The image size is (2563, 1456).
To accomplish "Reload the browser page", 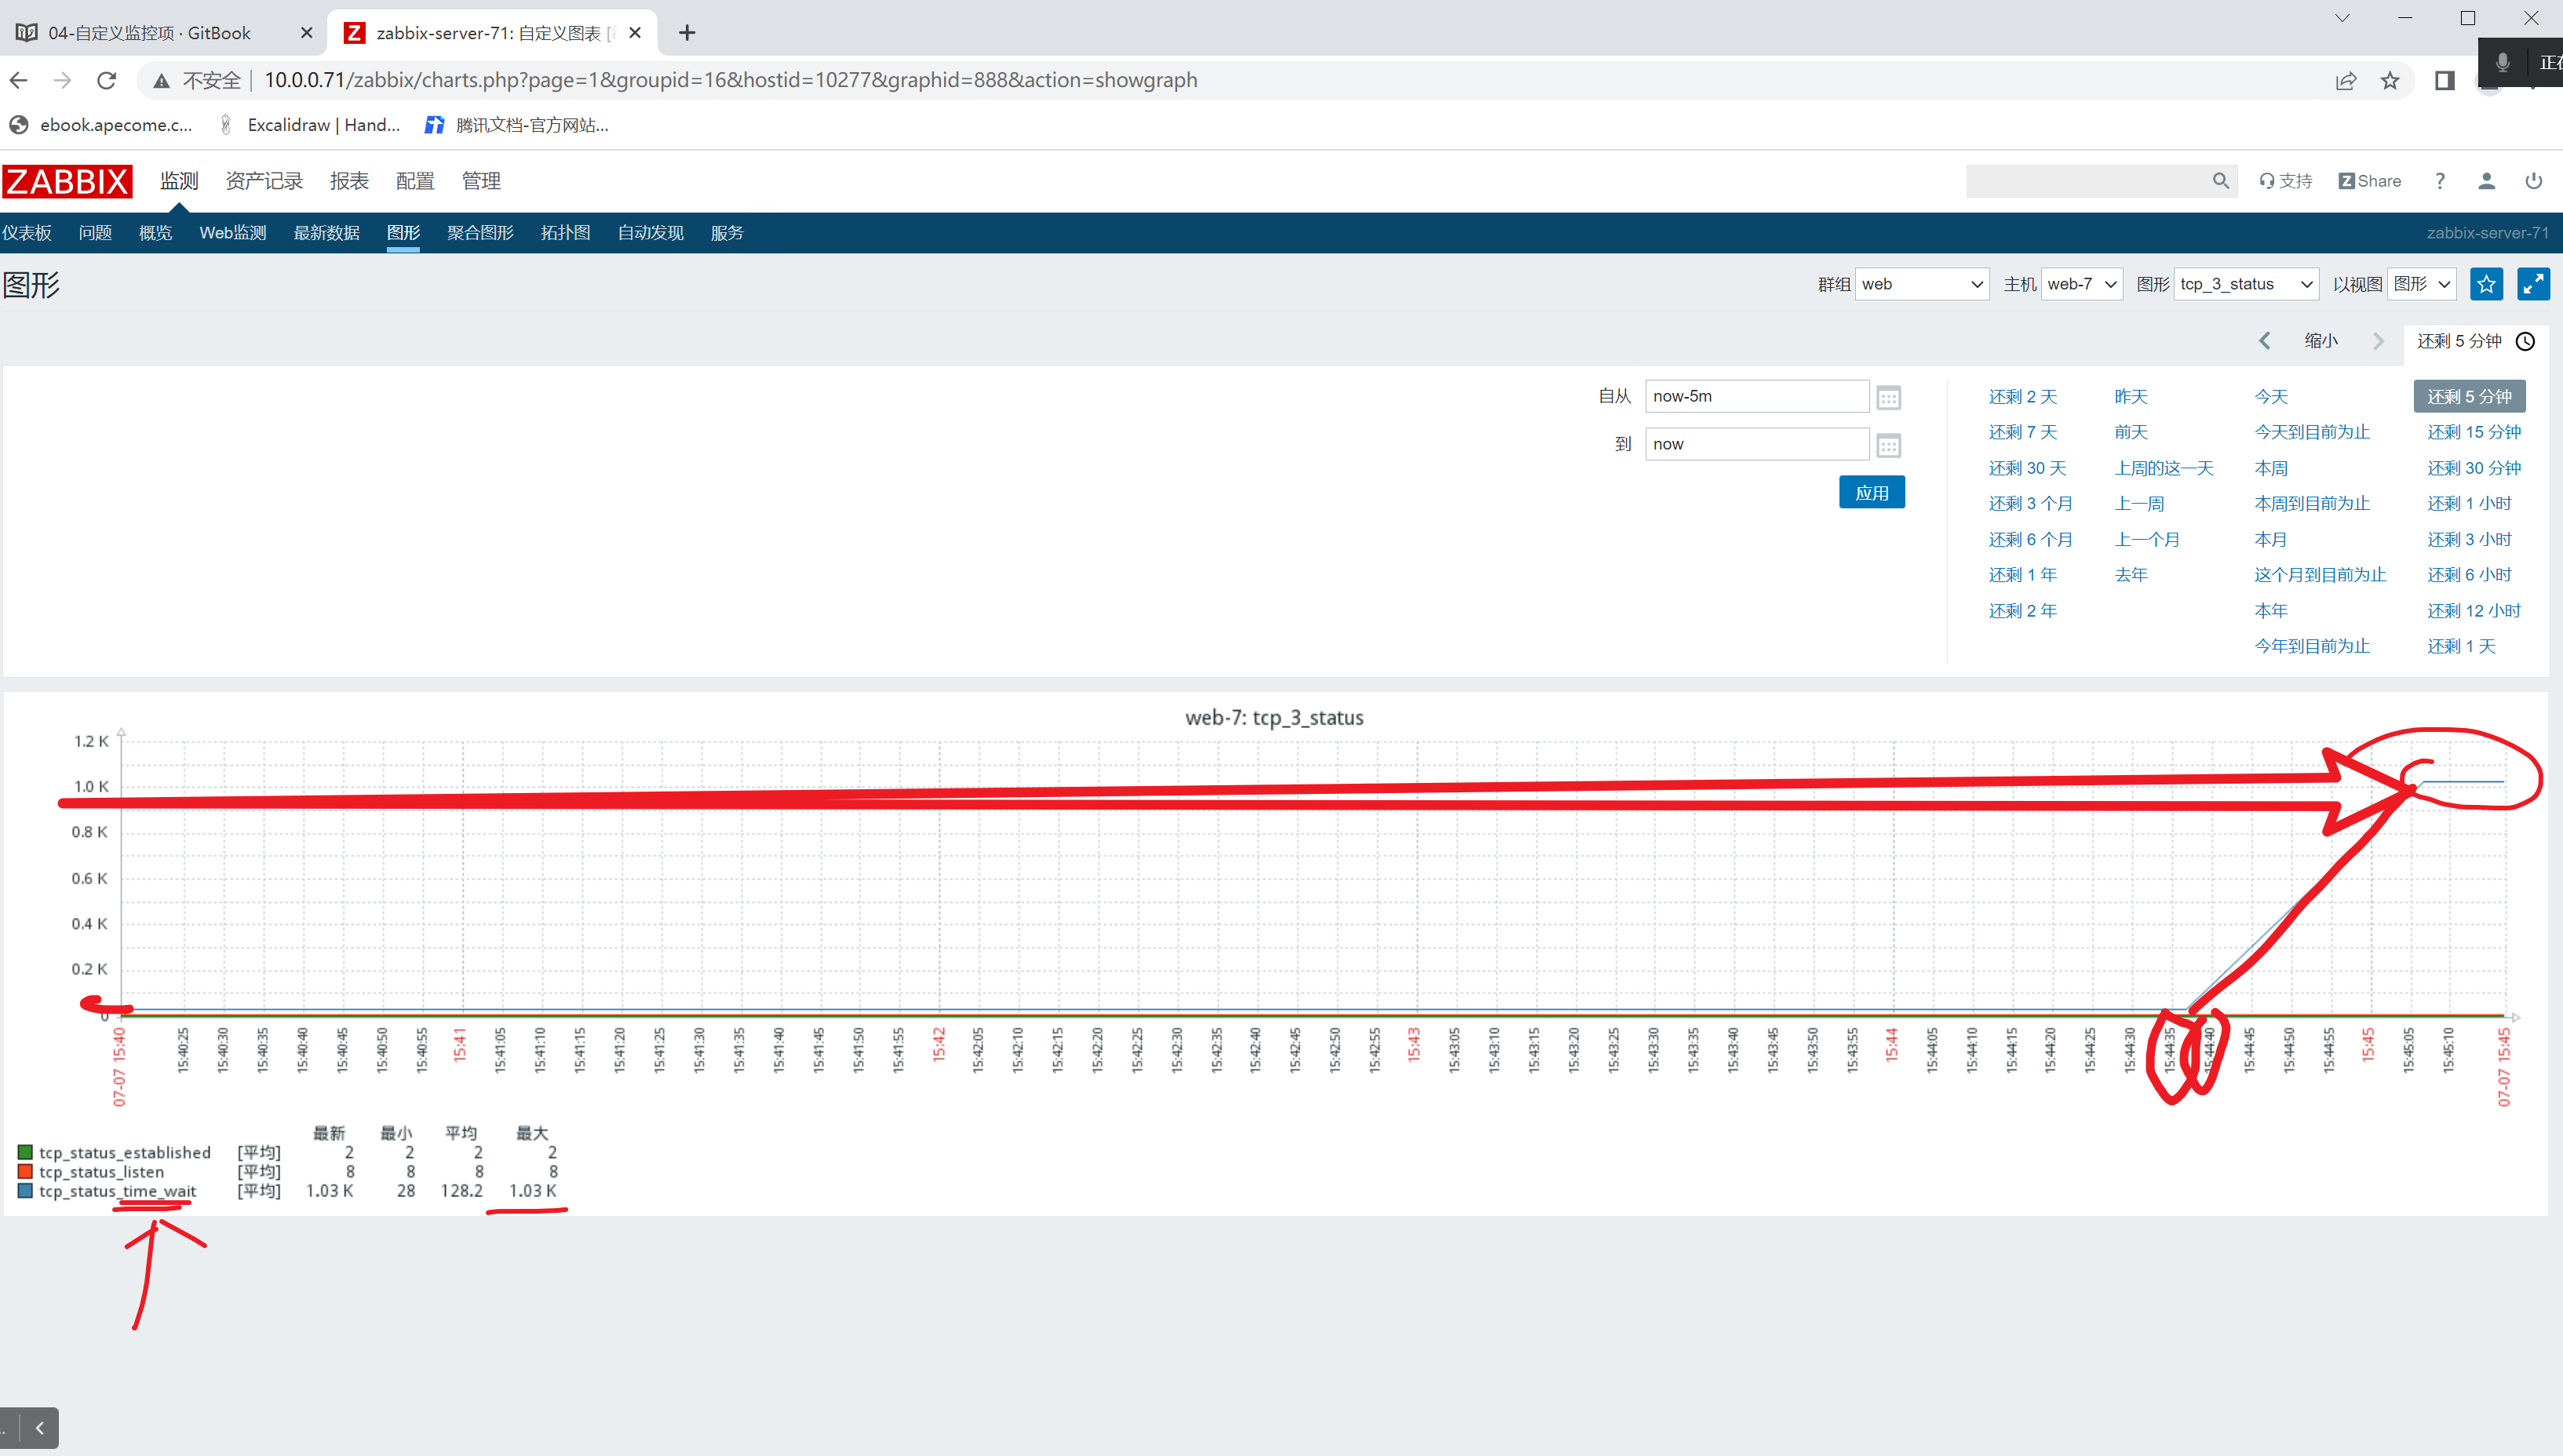I will [107, 80].
